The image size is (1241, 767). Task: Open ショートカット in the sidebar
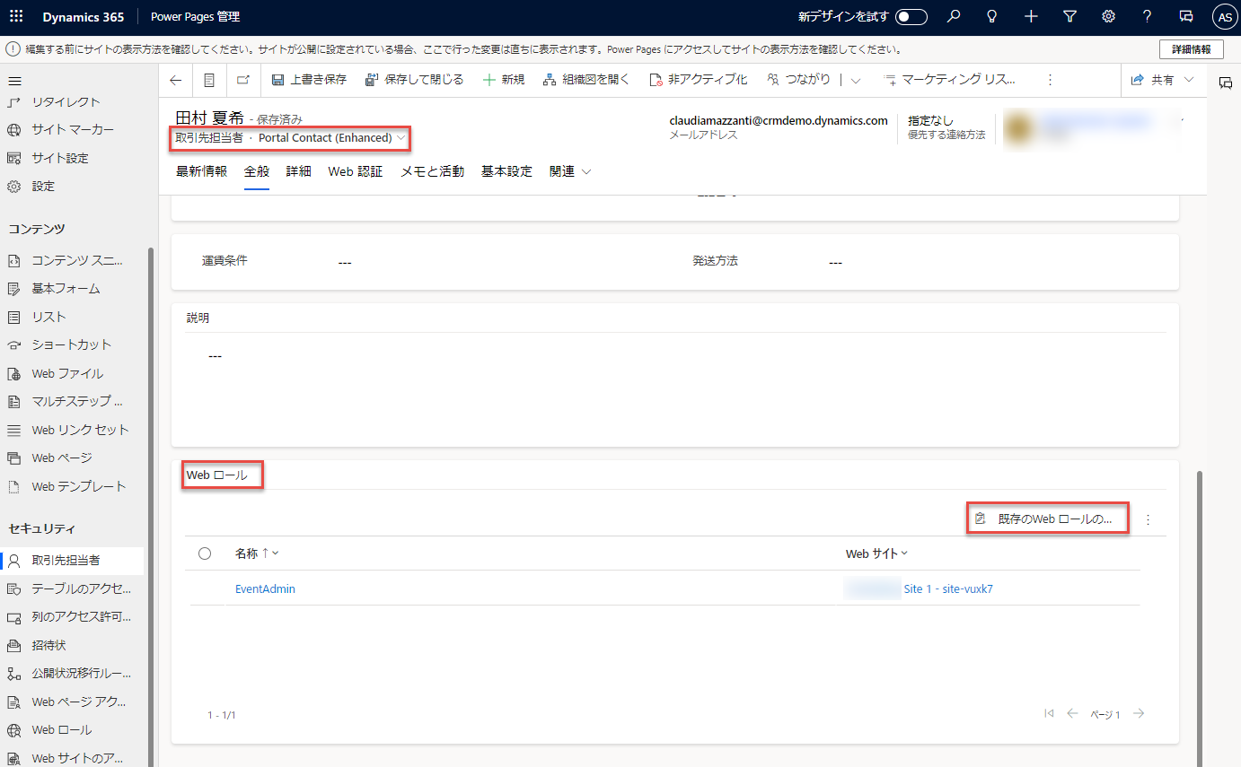point(72,344)
